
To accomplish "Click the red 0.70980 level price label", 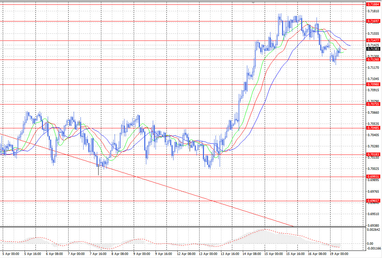I will click(x=373, y=84).
